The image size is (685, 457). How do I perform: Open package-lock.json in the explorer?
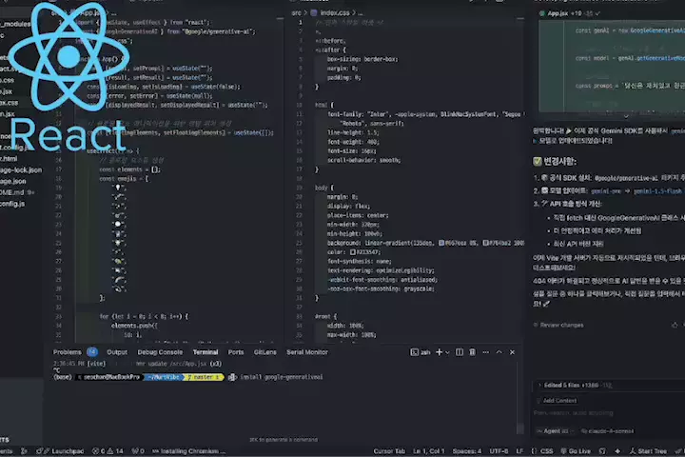21,169
